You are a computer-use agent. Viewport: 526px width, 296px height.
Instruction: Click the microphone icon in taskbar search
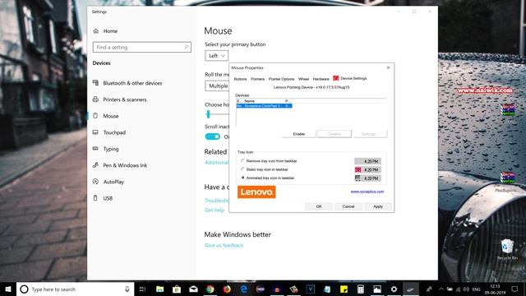(x=127, y=289)
